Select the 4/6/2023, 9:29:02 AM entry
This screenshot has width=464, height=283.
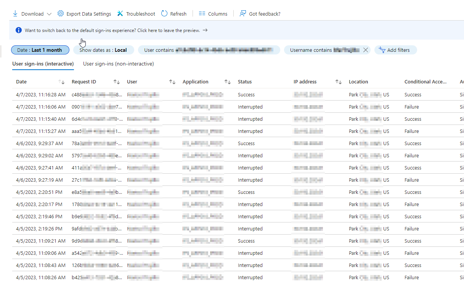click(238, 155)
